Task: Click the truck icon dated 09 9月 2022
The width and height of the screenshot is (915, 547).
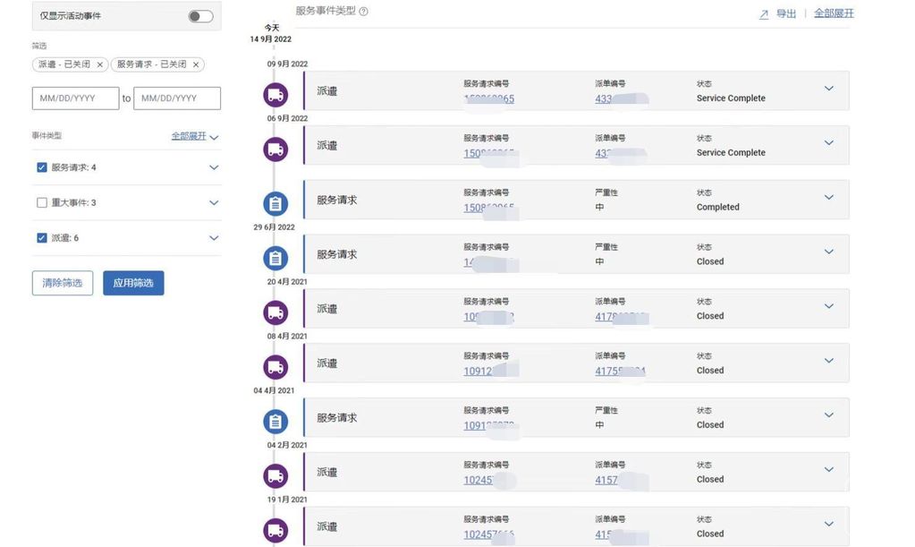Action: 275,95
